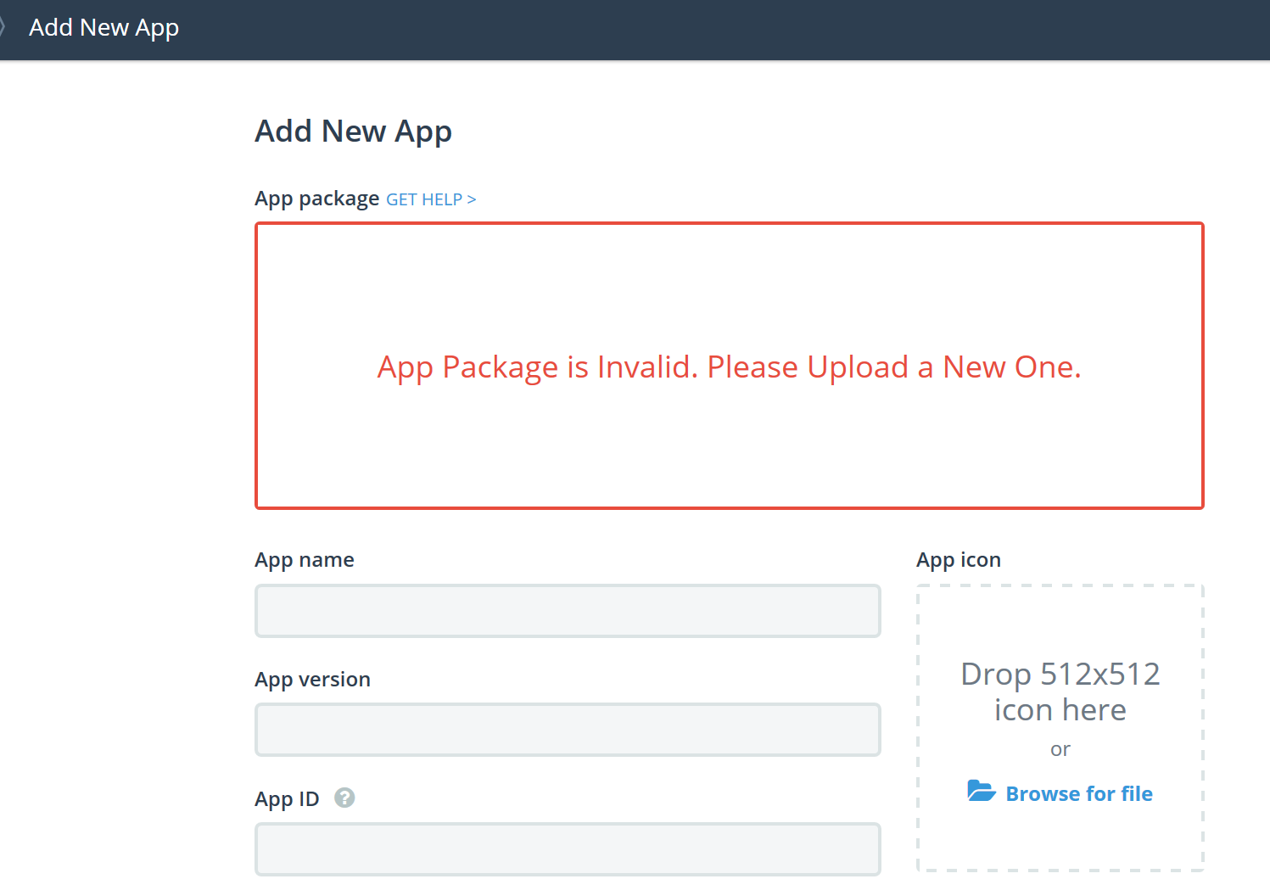Click the App icon label
Screen dimensions: 1270x879
[x=958, y=560]
